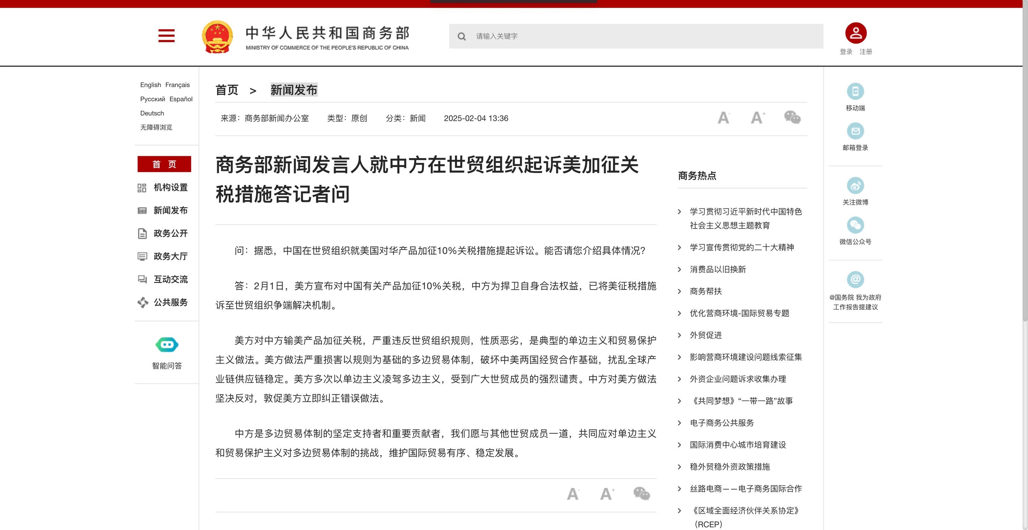The width and height of the screenshot is (1028, 530).
Task: Switch site language to Русский
Action: pos(153,99)
